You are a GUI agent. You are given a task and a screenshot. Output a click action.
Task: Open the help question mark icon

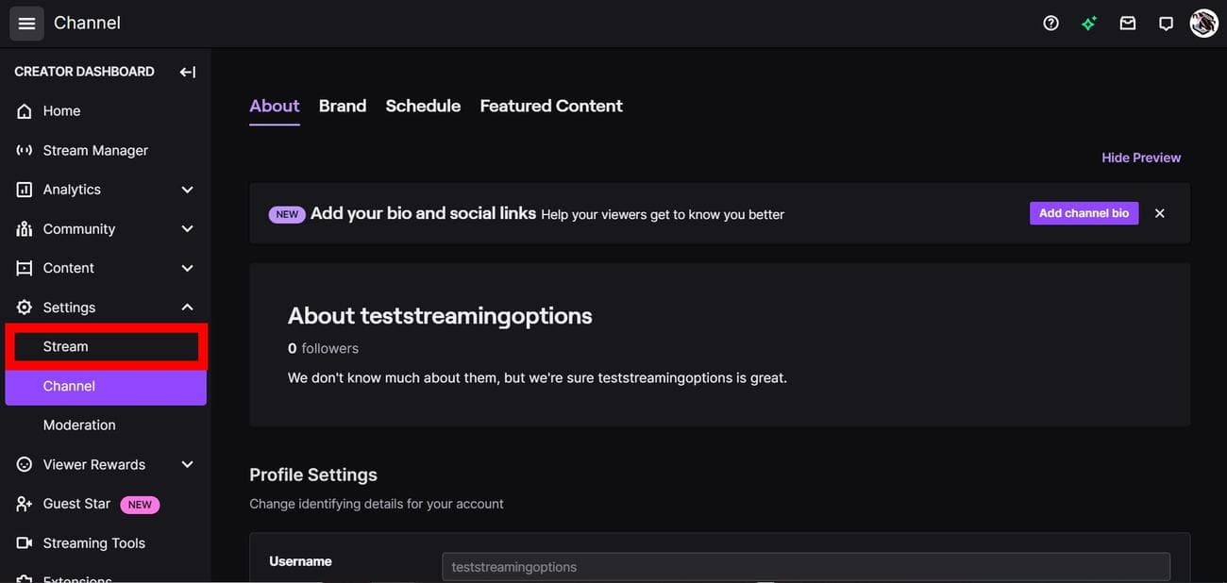[1051, 24]
